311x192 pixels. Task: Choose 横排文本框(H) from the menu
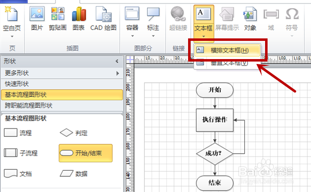point(227,50)
